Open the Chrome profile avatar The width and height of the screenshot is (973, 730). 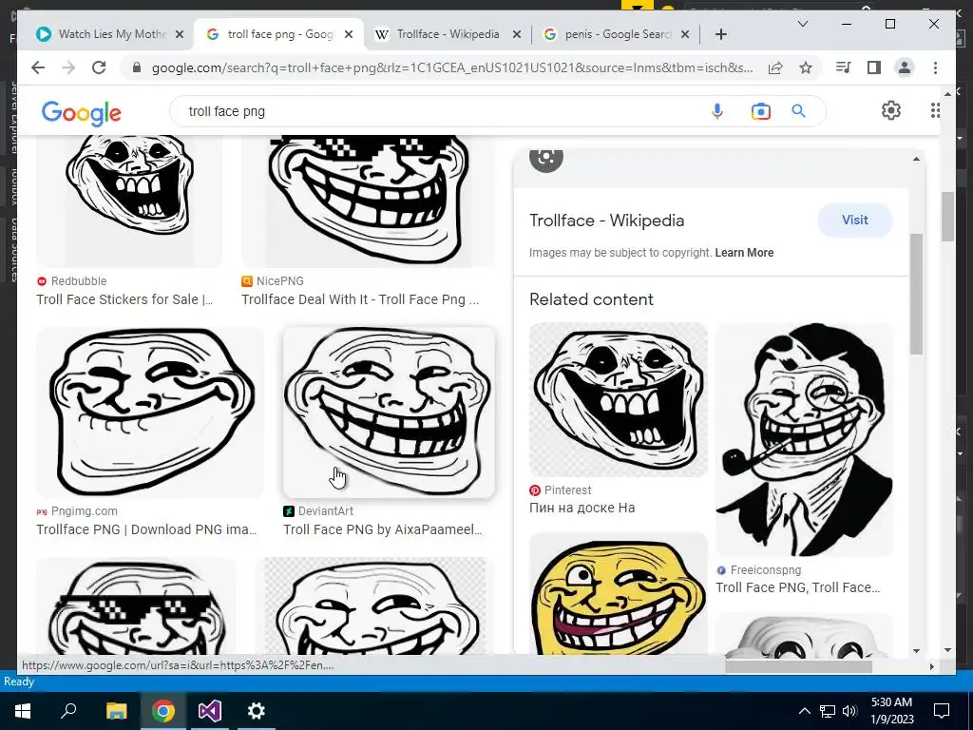coord(905,67)
